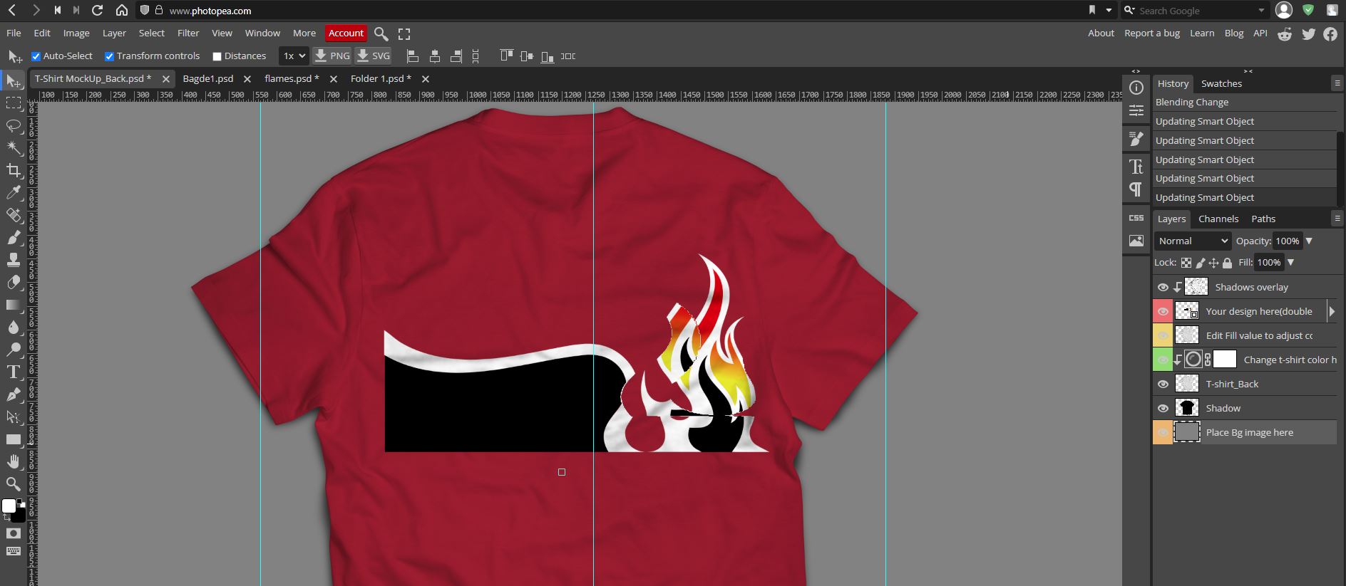Select the Pen tool
This screenshot has height=586, width=1346.
click(x=14, y=394)
